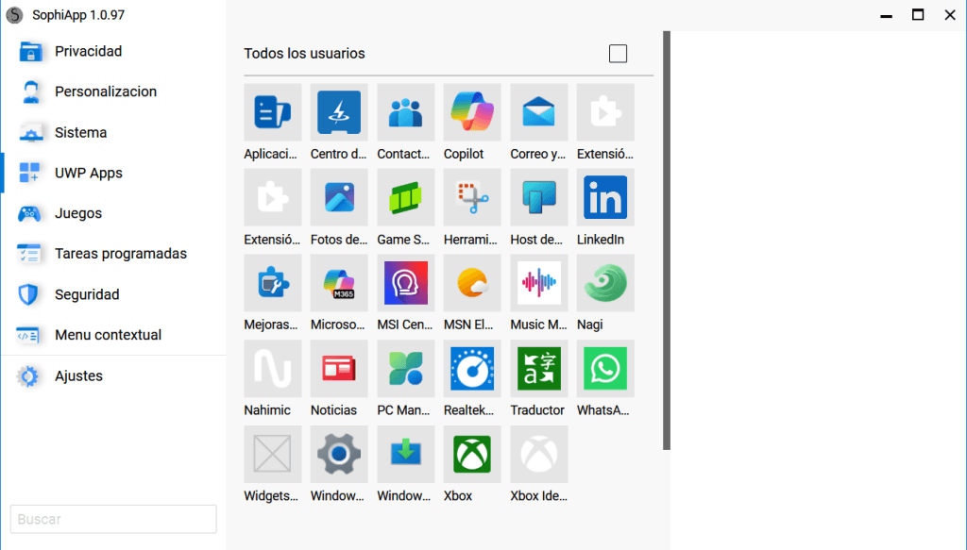Enable the Todos los usuarios checkbox
967x550 pixels.
pyautogui.click(x=618, y=54)
